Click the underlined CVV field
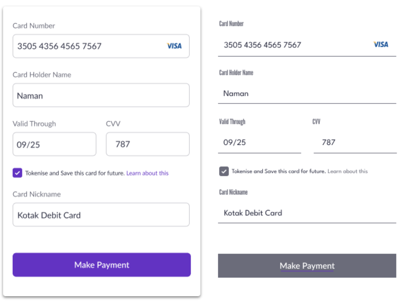Viewport: 404px width, 301px height. tap(355, 143)
